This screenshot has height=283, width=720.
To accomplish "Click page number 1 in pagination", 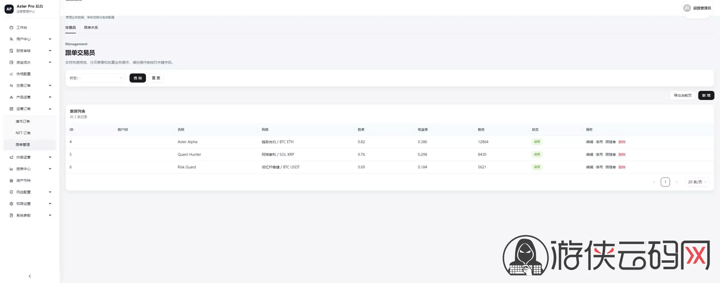I will pyautogui.click(x=665, y=182).
